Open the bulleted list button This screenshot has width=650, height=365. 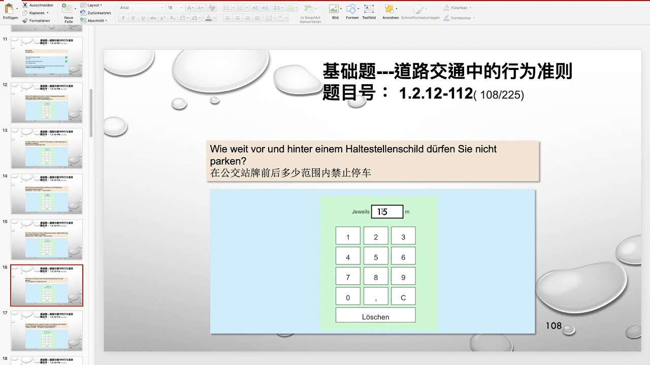click(227, 8)
